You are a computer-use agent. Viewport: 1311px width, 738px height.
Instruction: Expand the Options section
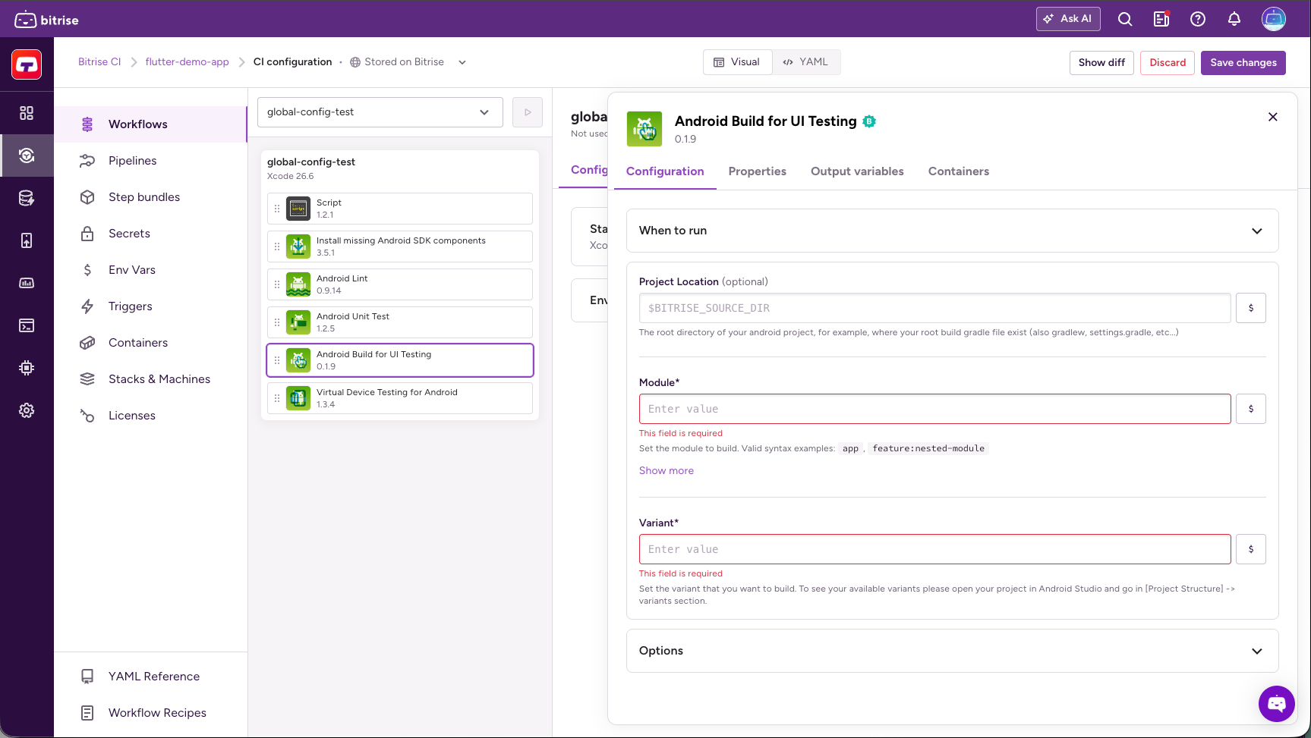point(952,651)
